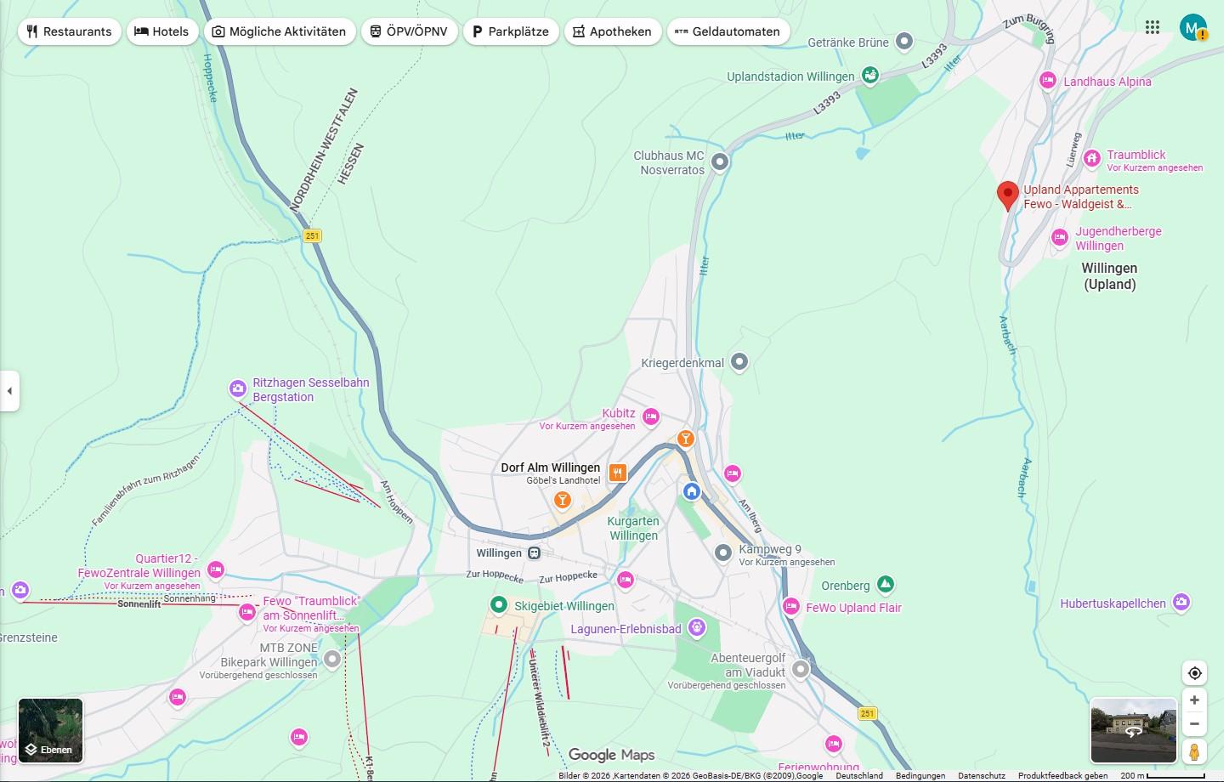Open the Street View thumbnail preview
This screenshot has width=1229, height=782.
point(1133,729)
